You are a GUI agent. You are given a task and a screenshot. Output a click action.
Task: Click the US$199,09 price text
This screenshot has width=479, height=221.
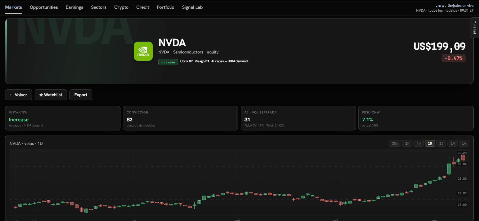tap(440, 46)
